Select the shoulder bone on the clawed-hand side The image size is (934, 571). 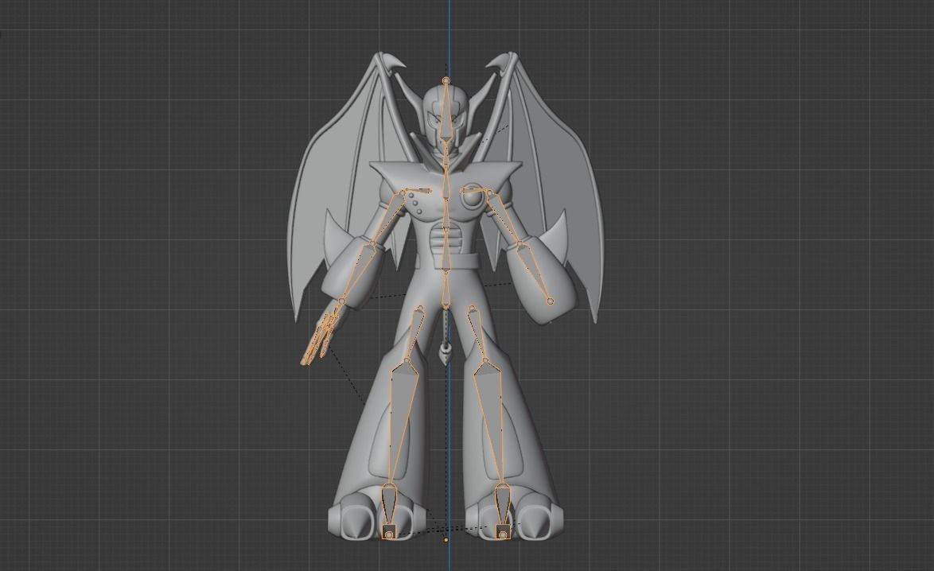[417, 191]
